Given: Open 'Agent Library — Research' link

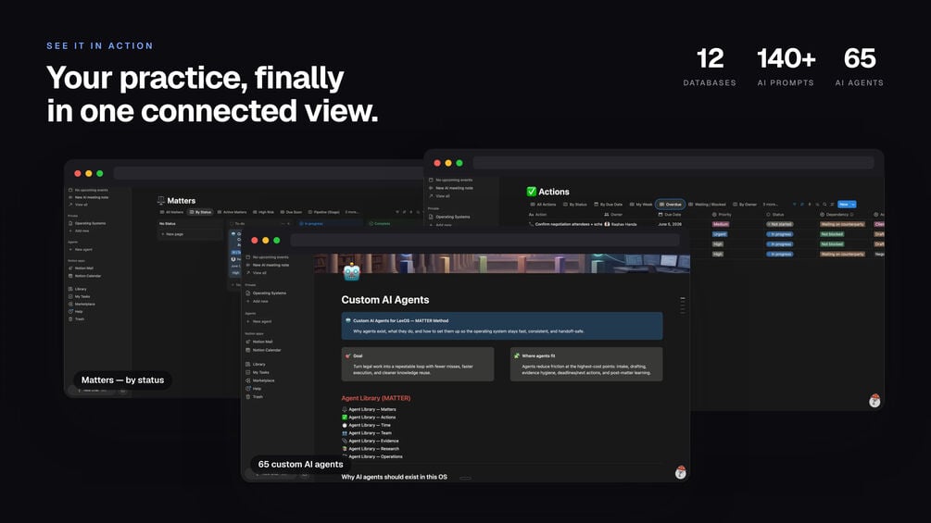Looking at the screenshot, I should (371, 449).
